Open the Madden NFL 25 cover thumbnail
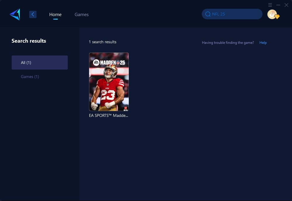This screenshot has width=292, height=201. coord(109,82)
